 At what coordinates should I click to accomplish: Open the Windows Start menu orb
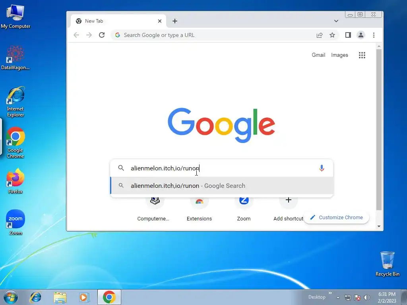(x=11, y=297)
